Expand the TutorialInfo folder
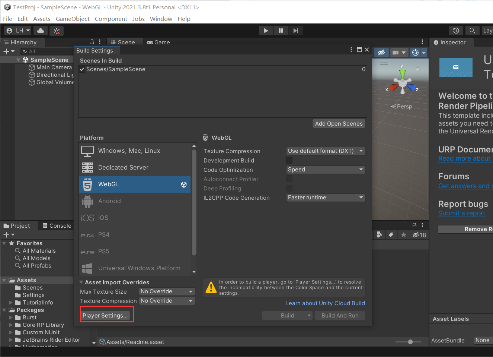 [x=11, y=303]
